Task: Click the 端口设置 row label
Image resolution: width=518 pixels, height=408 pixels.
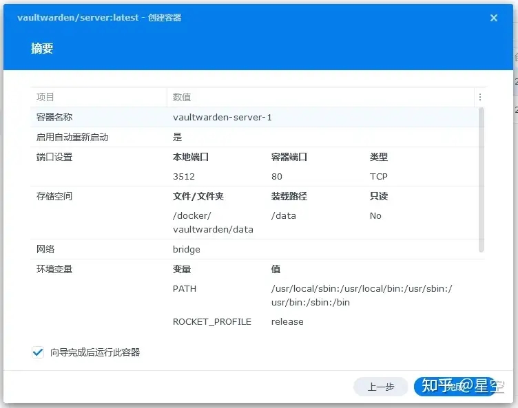Action: (x=54, y=157)
